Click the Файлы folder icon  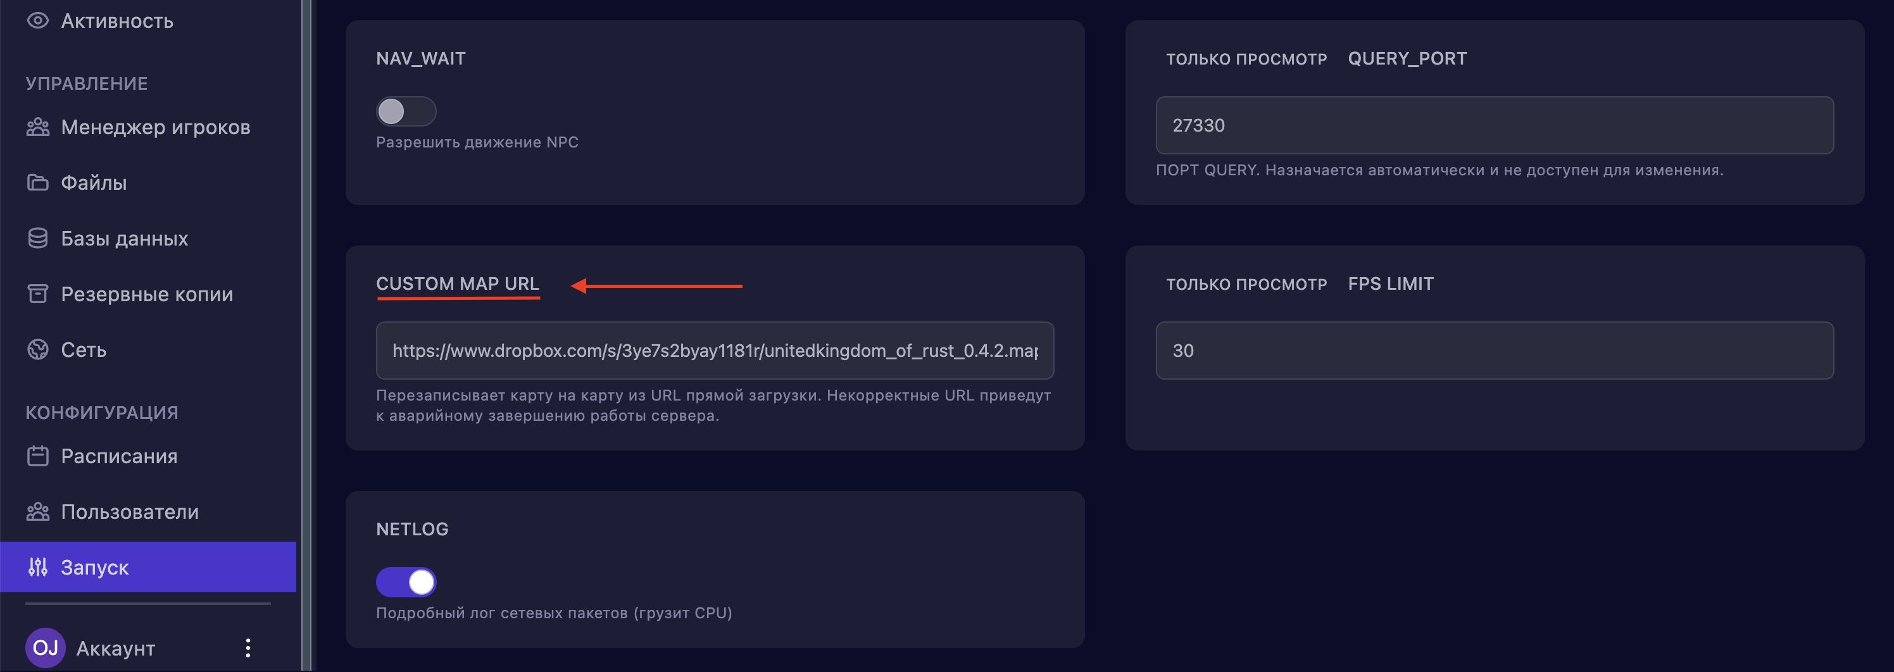pyautogui.click(x=37, y=182)
